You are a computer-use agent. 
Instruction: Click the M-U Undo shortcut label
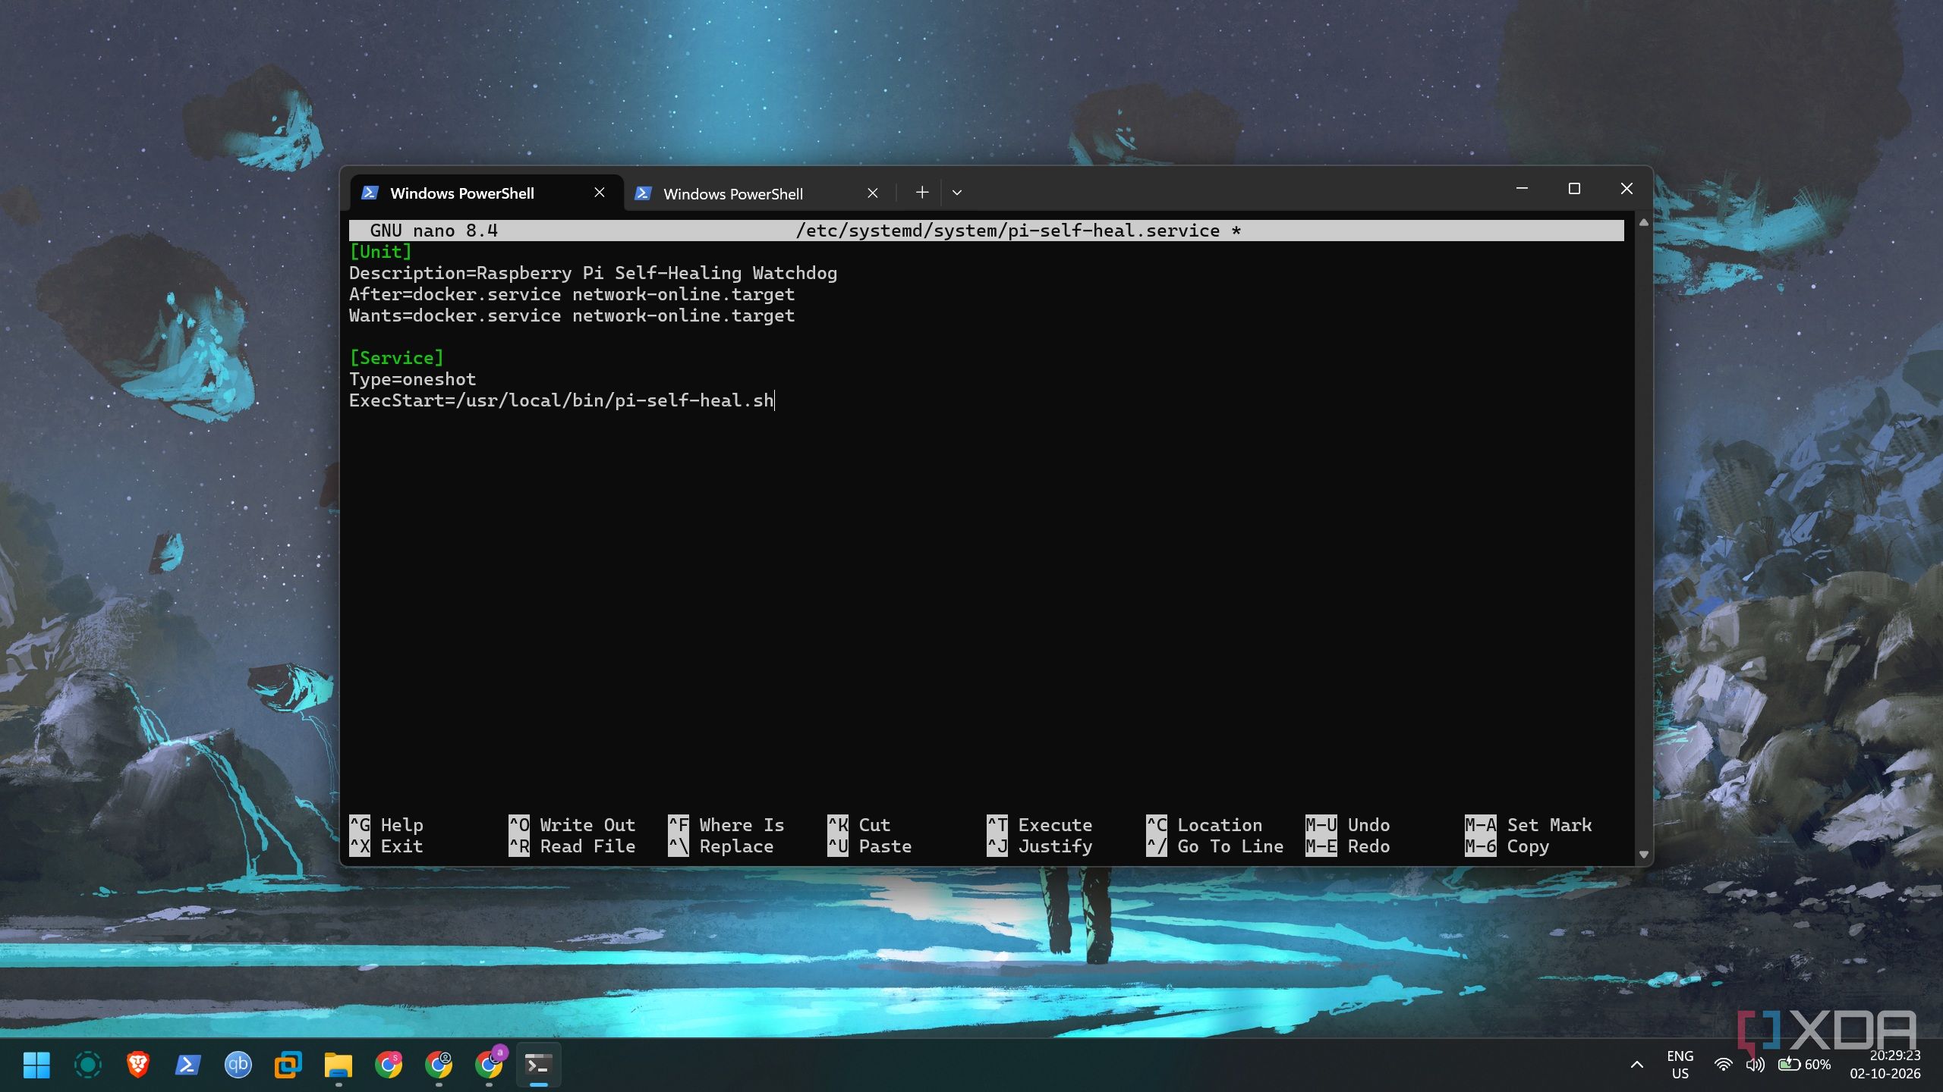pyautogui.click(x=1347, y=825)
